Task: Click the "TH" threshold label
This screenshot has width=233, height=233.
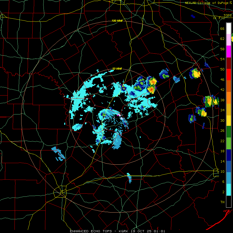Action: [222, 202]
